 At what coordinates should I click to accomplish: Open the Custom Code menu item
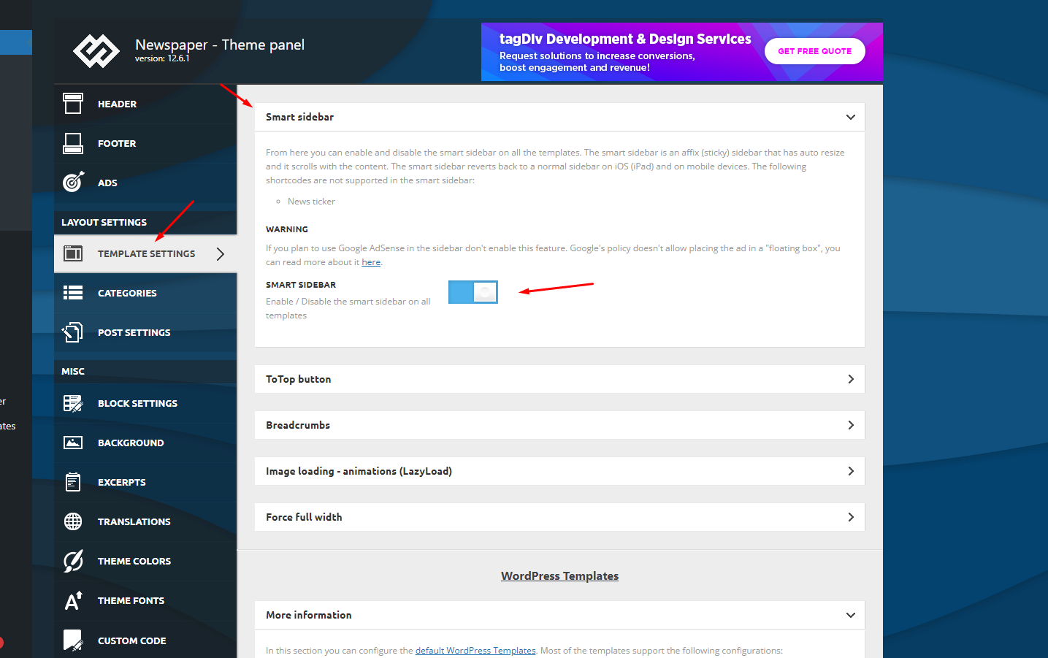(x=145, y=640)
